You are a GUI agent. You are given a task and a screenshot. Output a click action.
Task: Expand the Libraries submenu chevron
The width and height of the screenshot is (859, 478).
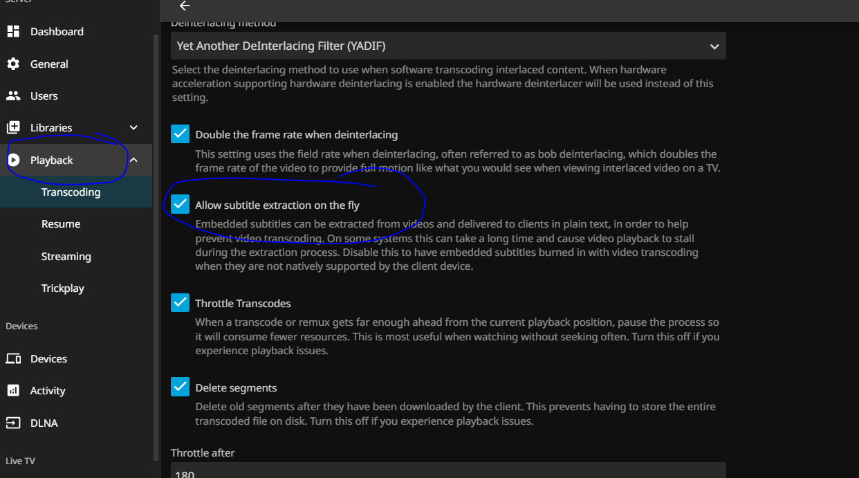[x=133, y=128]
